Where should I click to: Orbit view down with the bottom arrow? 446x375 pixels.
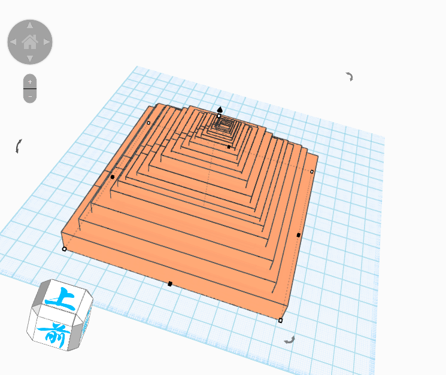click(x=30, y=59)
